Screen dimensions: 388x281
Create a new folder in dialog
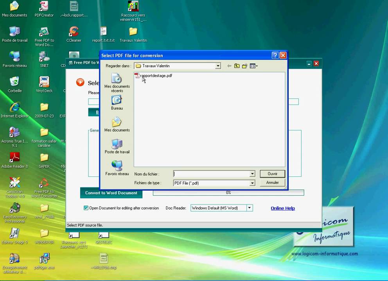(245, 66)
